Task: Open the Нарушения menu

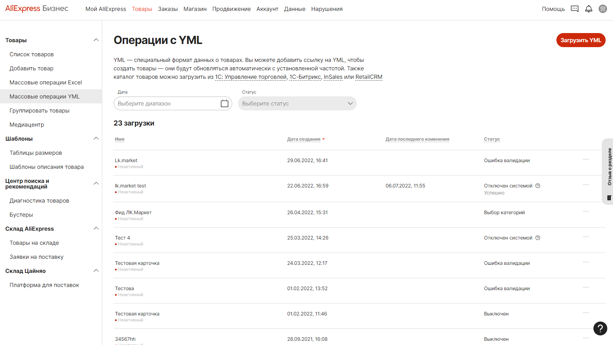Action: click(327, 9)
